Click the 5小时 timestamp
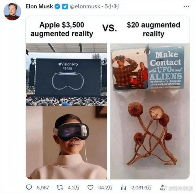The width and height of the screenshot is (195, 193). [112, 6]
